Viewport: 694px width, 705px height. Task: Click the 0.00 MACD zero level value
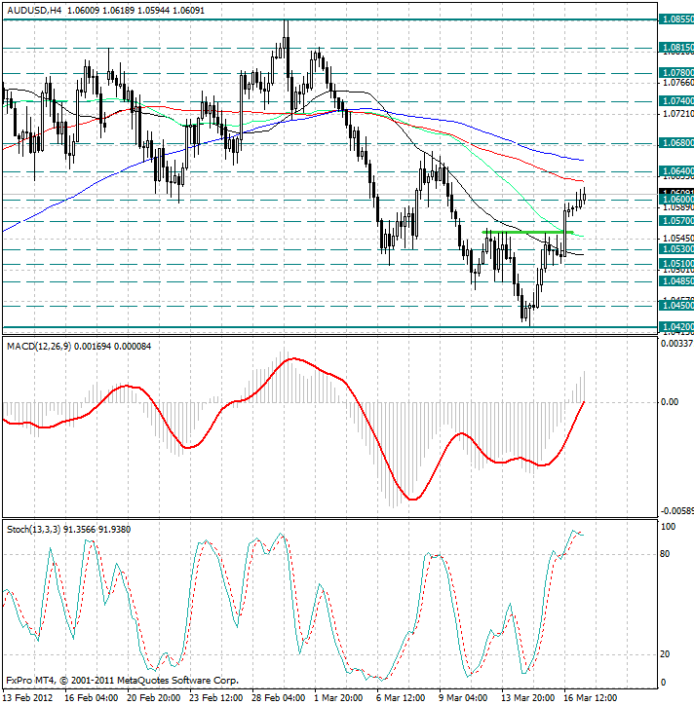(670, 402)
